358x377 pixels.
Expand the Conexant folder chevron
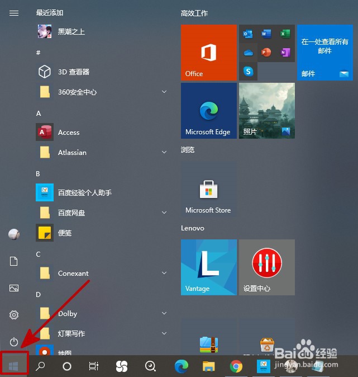pos(164,273)
